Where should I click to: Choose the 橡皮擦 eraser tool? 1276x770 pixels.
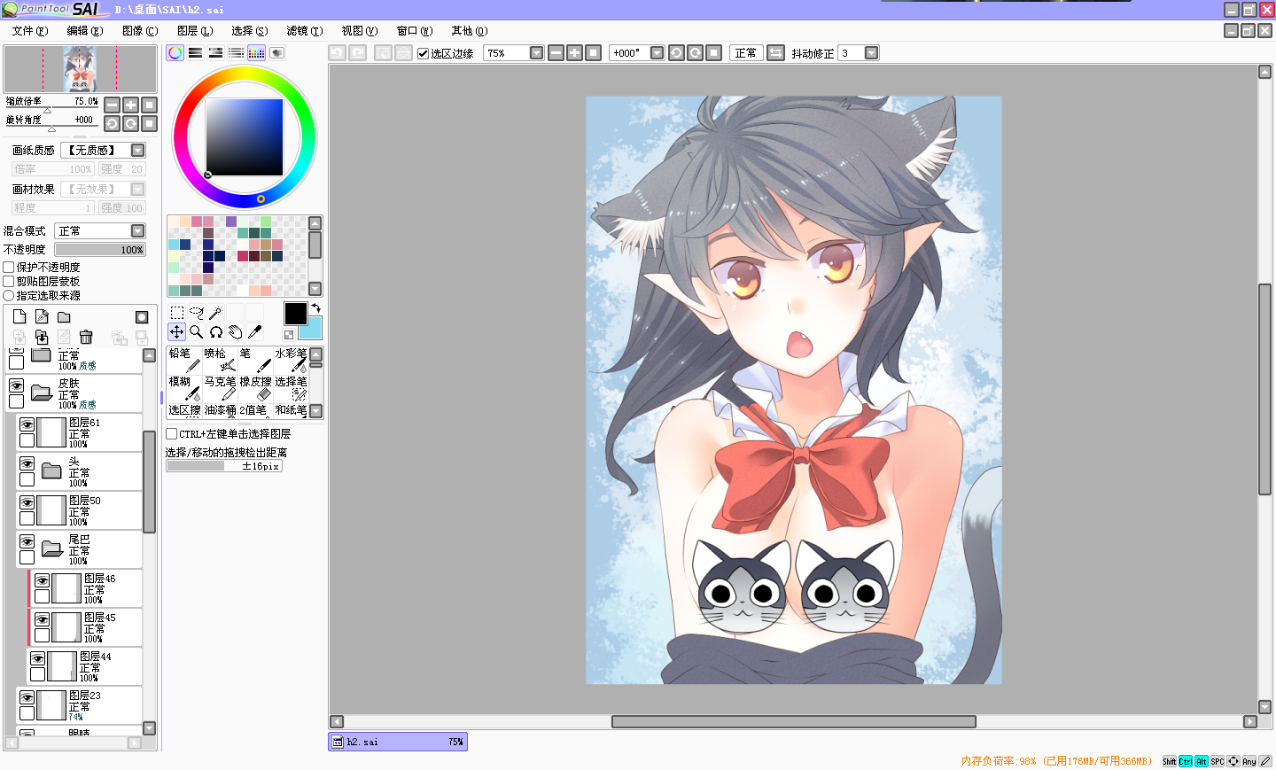pos(255,388)
